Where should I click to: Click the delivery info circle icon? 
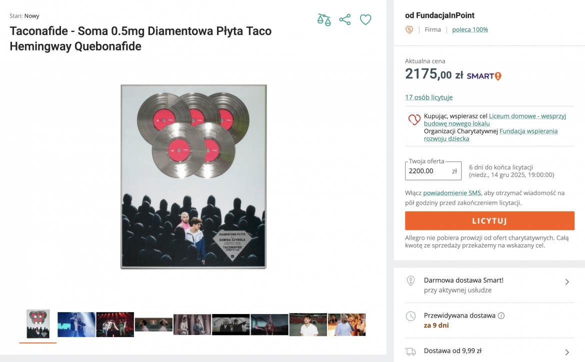coord(501,316)
